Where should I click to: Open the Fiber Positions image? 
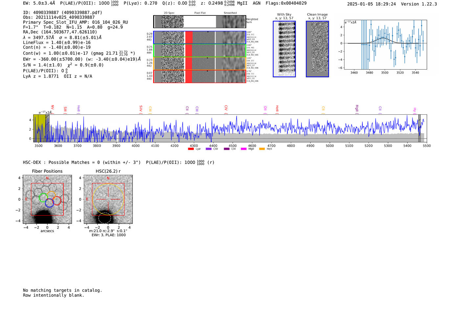pos(47,199)
